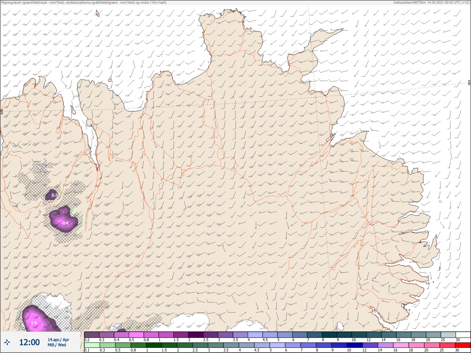Select bright pink upper swatch between 0.5 and 0.8
This screenshot has width=471, height=353.
[136, 335]
